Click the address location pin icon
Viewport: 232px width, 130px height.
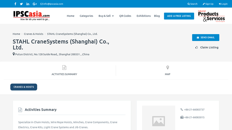[14, 54]
